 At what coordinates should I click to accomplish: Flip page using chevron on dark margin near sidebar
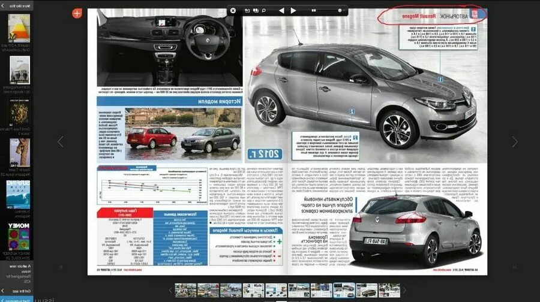point(61,141)
